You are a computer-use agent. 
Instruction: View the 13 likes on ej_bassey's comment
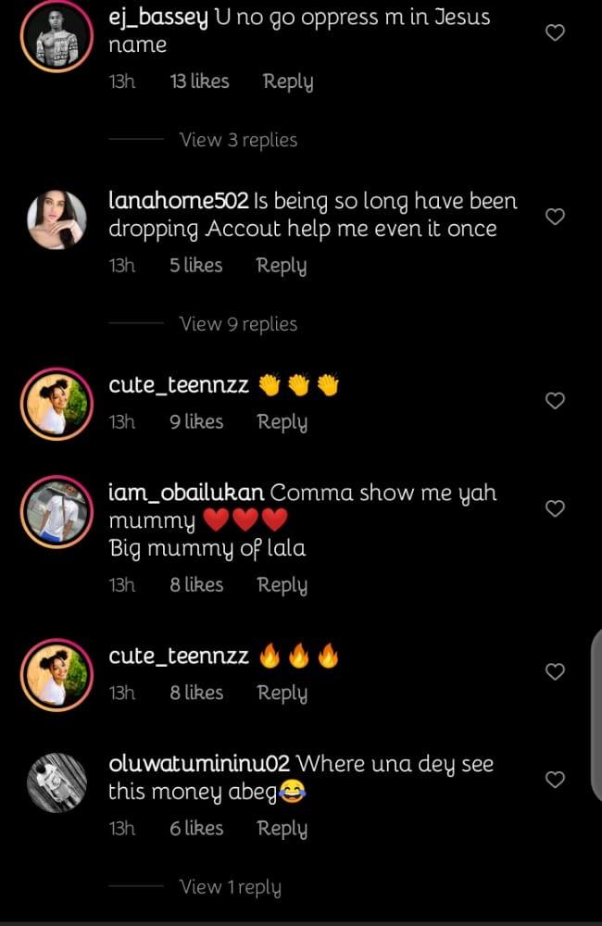(x=199, y=81)
